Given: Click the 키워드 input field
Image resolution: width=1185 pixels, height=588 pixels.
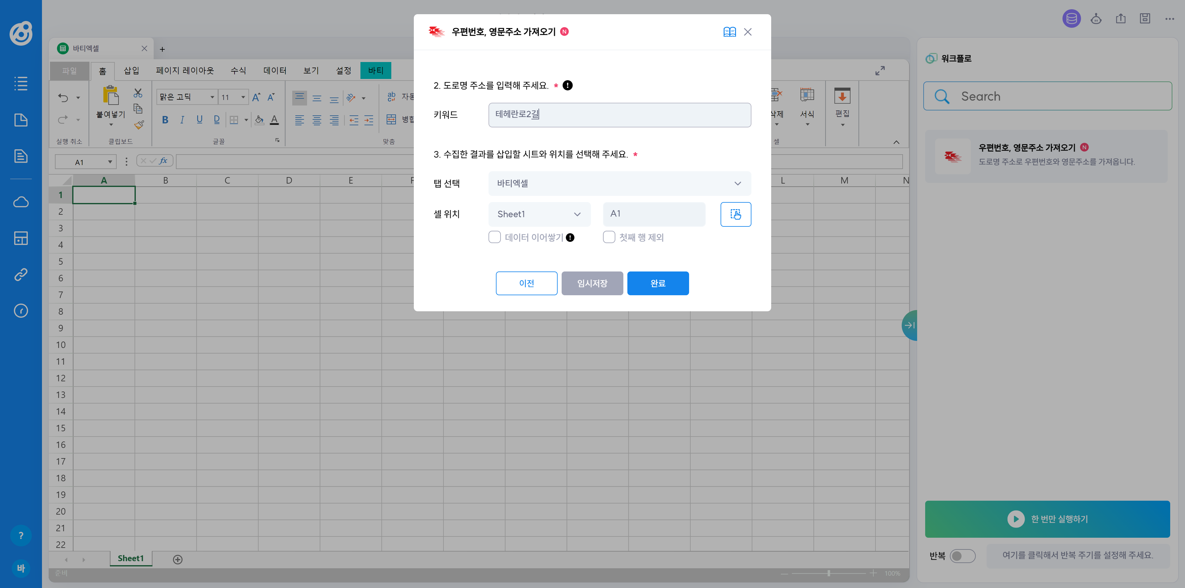Looking at the screenshot, I should coord(620,115).
